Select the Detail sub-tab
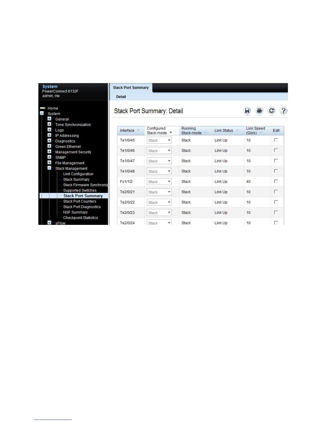Image resolution: width=326 pixels, height=422 pixels. click(x=121, y=97)
